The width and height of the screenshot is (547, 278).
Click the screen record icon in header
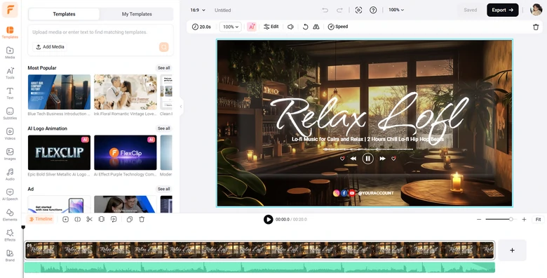pyautogui.click(x=358, y=10)
